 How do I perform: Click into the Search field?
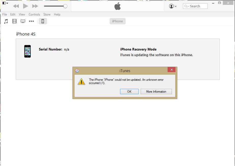[x=195, y=6]
